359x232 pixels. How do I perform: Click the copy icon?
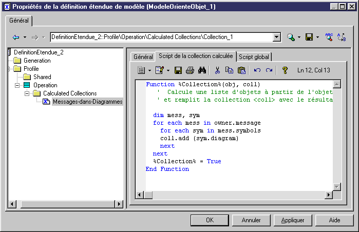click(229, 70)
